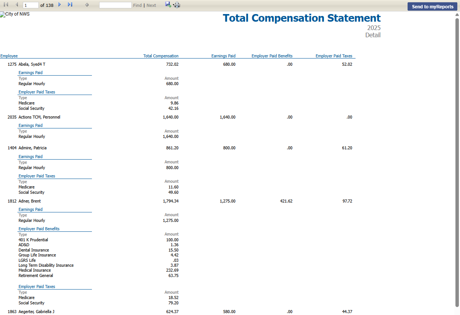Sort by Total Compensation column header

tap(161, 56)
